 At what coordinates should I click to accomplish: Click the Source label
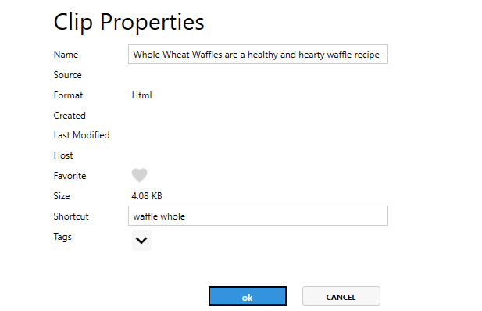point(67,75)
